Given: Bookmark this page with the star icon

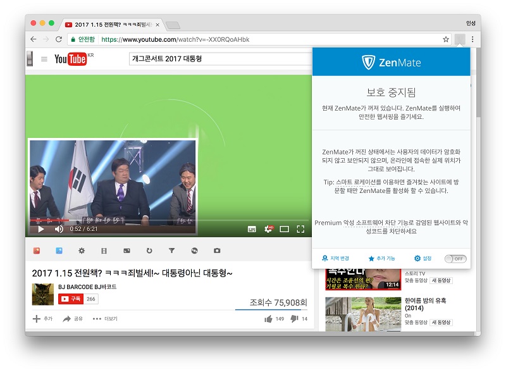Looking at the screenshot, I should (446, 39).
